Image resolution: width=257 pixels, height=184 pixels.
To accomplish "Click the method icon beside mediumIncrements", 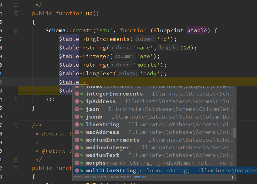I will click(x=77, y=140).
